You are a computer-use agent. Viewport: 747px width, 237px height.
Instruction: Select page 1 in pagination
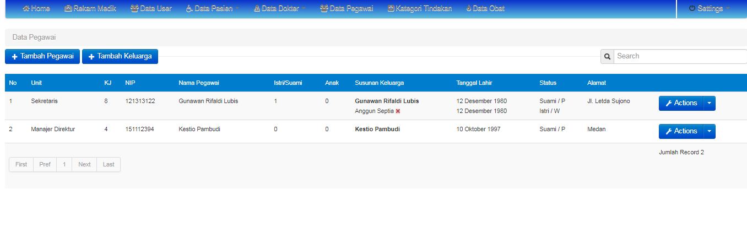tap(64, 164)
